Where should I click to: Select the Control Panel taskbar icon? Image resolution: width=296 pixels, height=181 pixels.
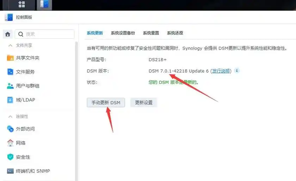tap(44, 4)
